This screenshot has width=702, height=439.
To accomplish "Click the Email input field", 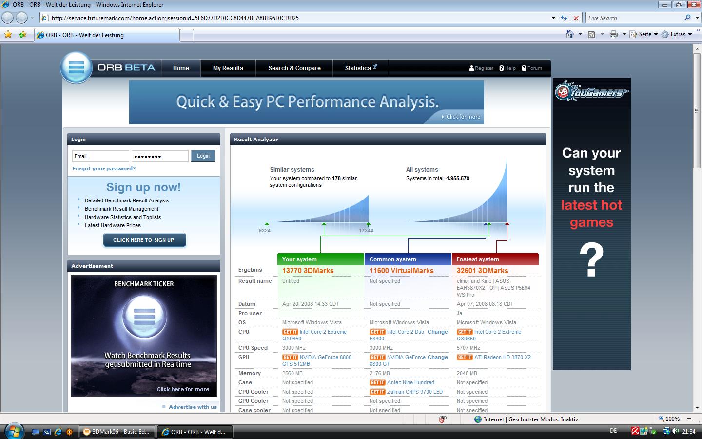I will pos(100,156).
